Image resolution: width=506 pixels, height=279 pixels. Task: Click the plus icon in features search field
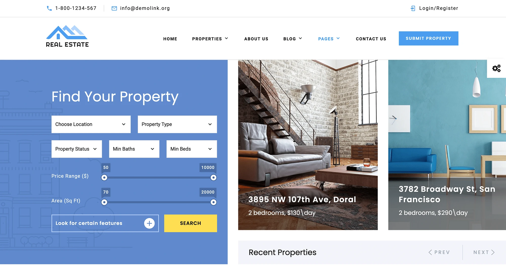[x=149, y=223]
